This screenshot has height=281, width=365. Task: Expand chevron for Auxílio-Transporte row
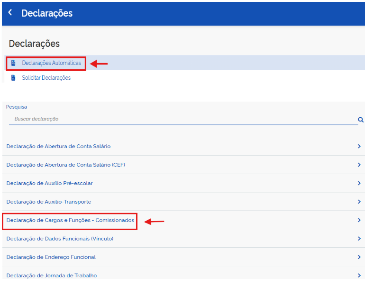(x=359, y=202)
